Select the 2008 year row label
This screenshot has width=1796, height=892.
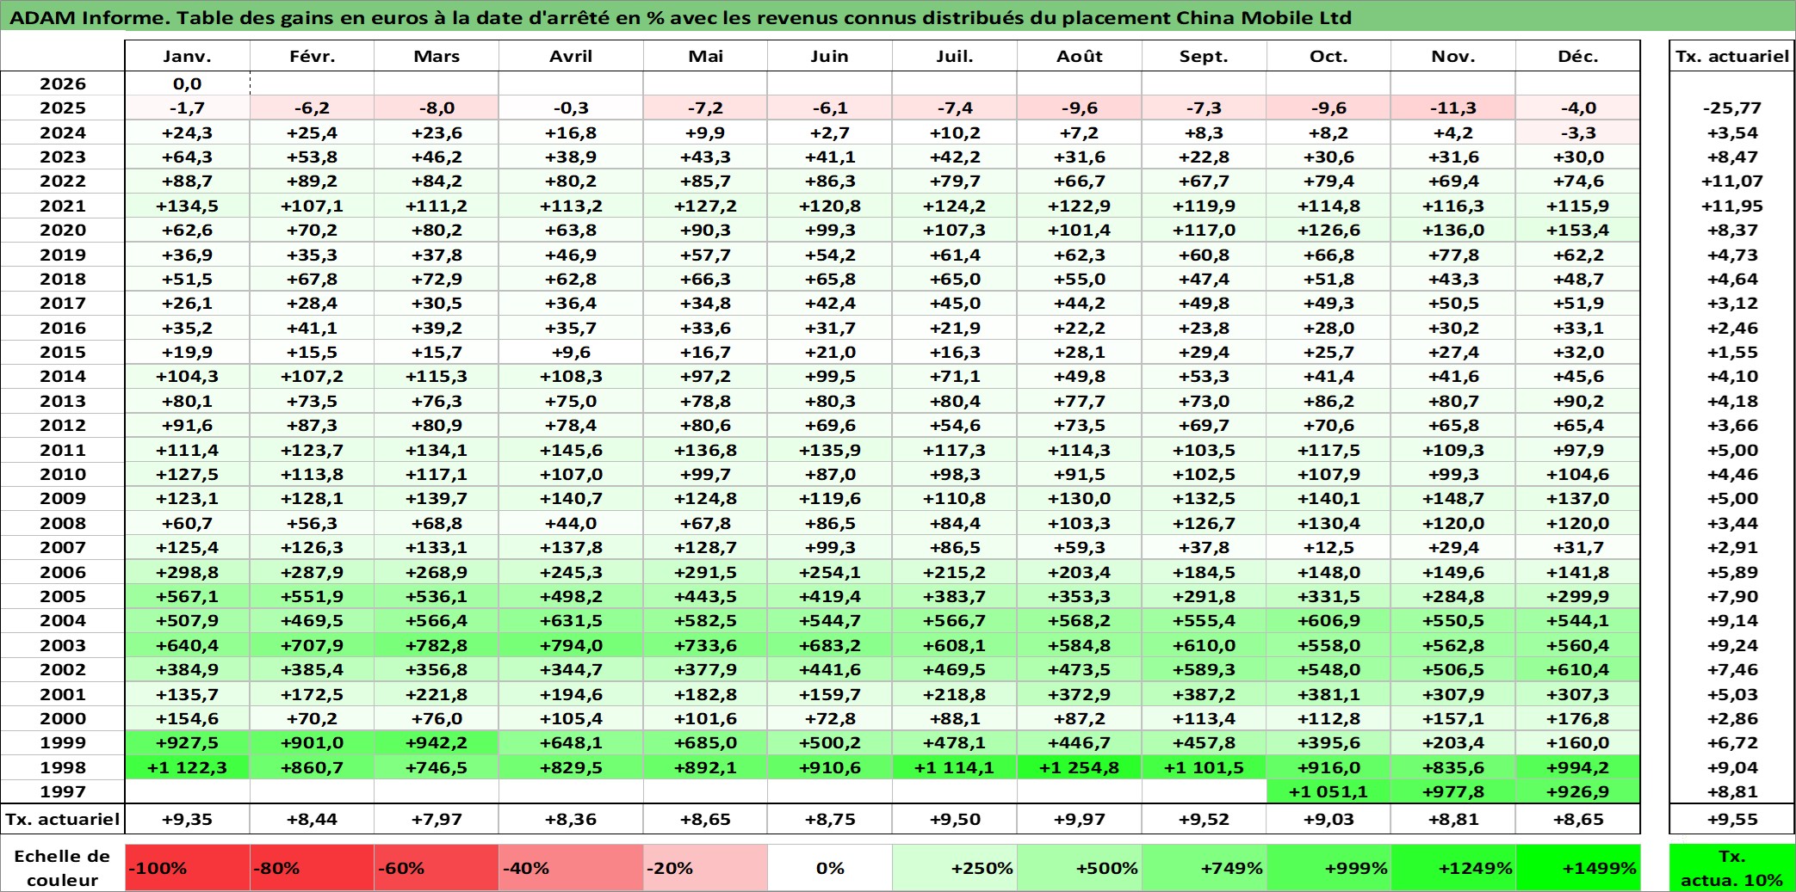pyautogui.click(x=63, y=523)
